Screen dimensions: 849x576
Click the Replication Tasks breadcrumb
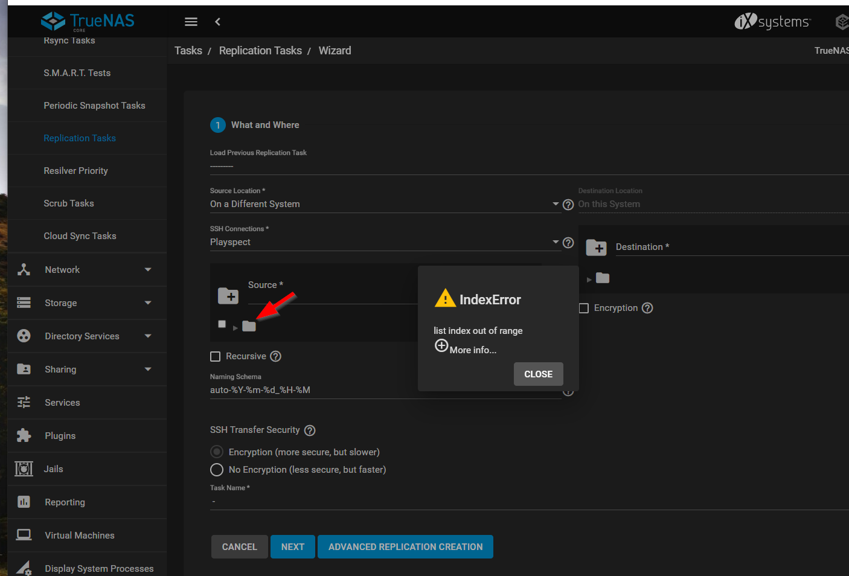tap(260, 51)
